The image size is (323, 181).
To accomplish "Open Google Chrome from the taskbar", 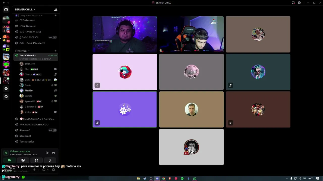I will pyautogui.click(x=164, y=178).
